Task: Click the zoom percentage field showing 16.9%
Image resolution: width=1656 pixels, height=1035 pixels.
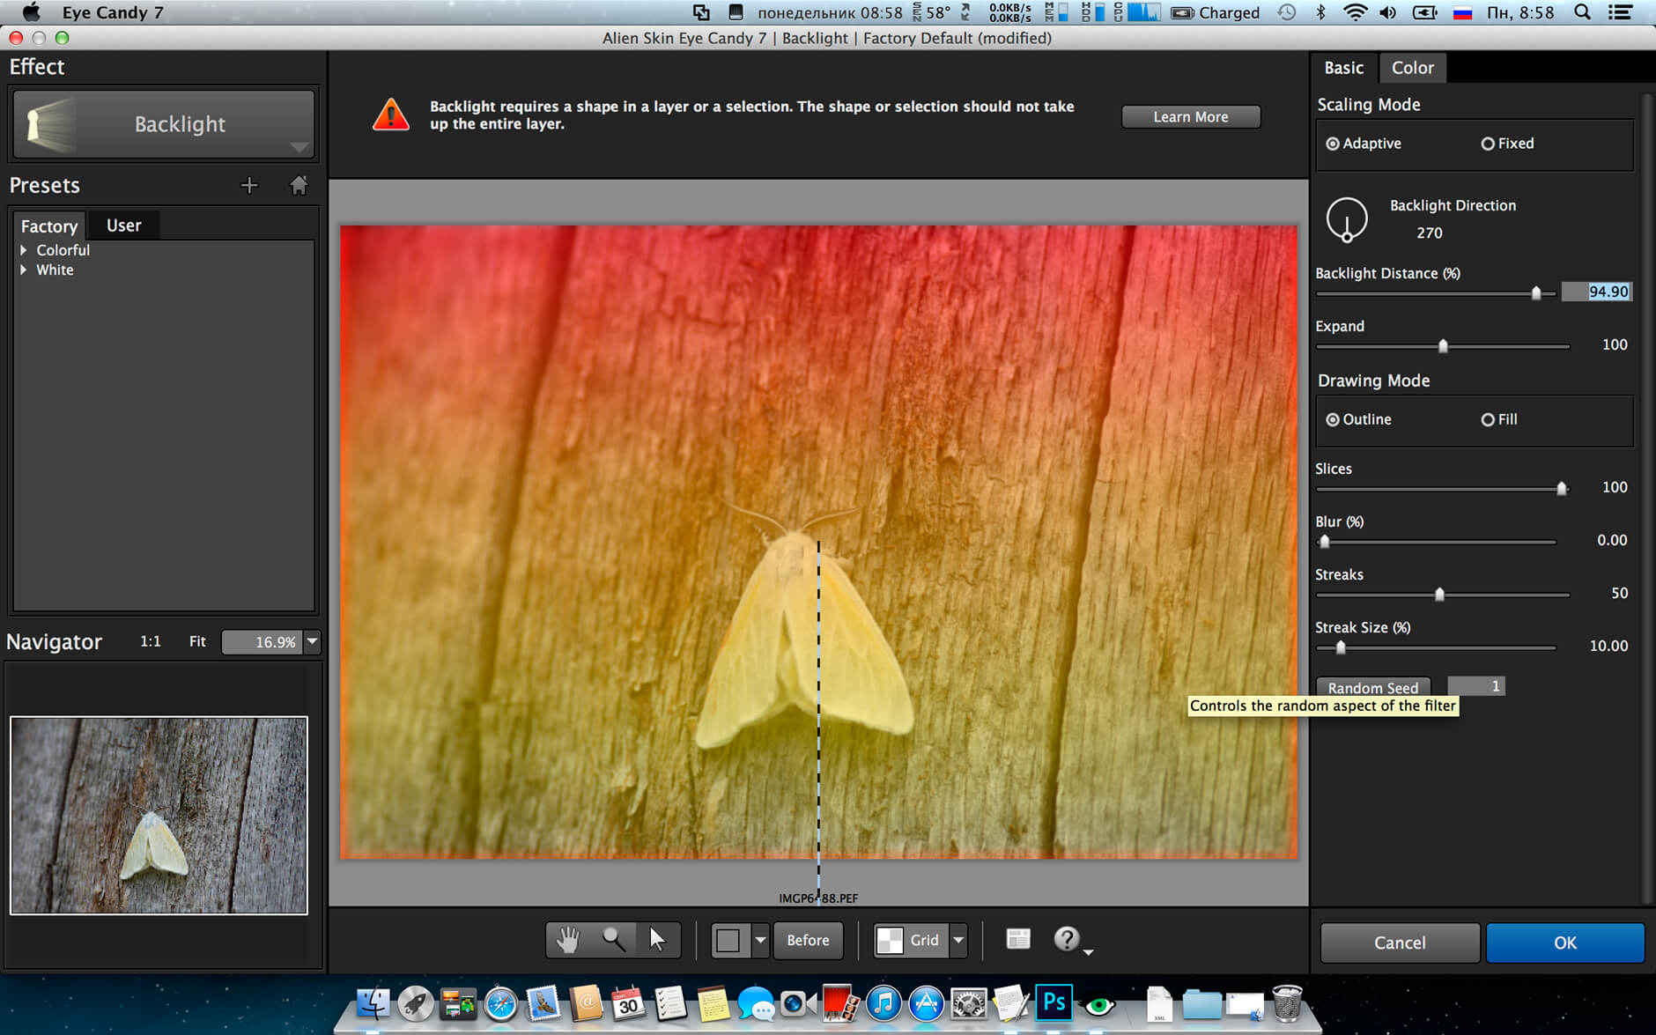Action: [x=262, y=642]
